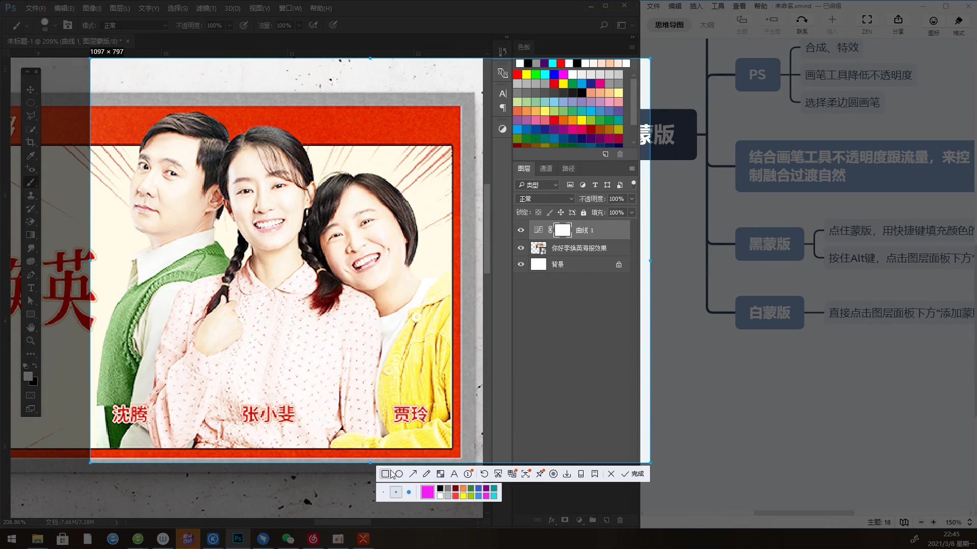Click ZEN mode button in XMind
977x549 pixels.
(x=867, y=24)
